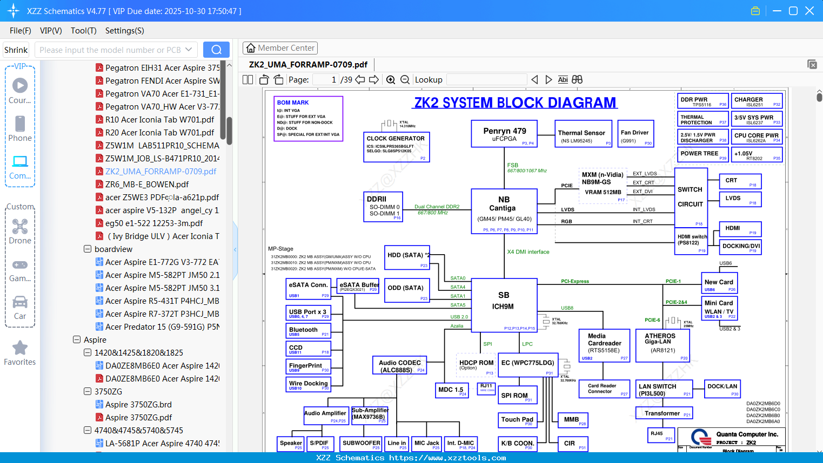The width and height of the screenshot is (823, 463).
Task: Click the zoom out magnifier icon
Action: pyautogui.click(x=405, y=80)
